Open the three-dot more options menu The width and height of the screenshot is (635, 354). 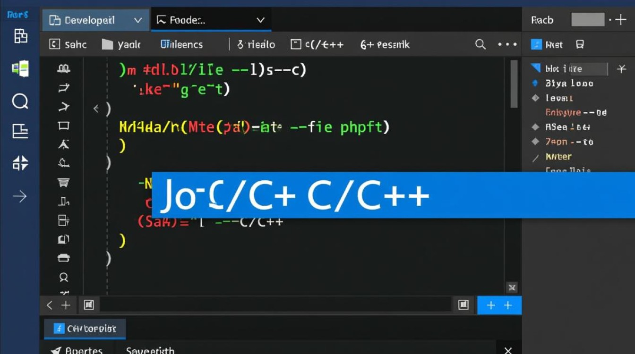[x=507, y=44]
